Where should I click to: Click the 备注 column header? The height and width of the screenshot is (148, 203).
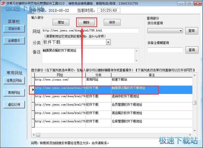click(x=152, y=75)
